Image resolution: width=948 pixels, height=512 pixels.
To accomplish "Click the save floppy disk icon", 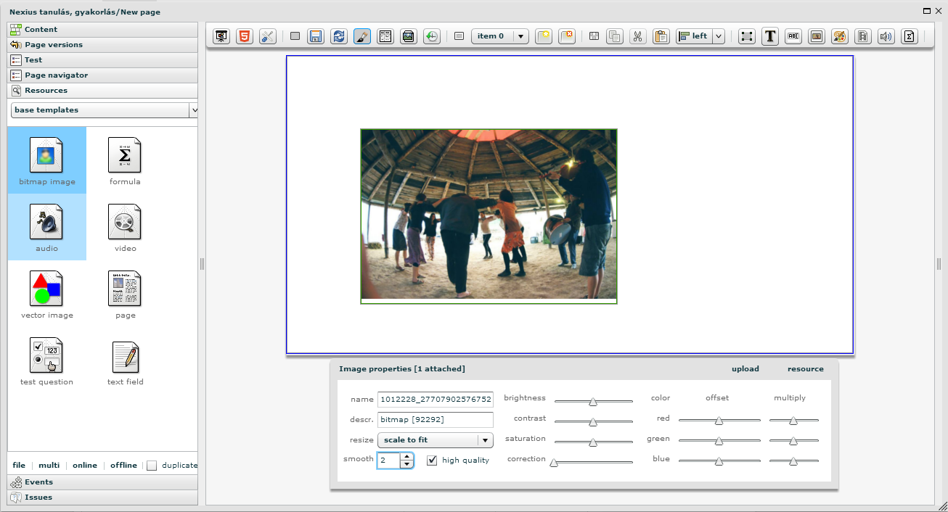I will click(315, 36).
